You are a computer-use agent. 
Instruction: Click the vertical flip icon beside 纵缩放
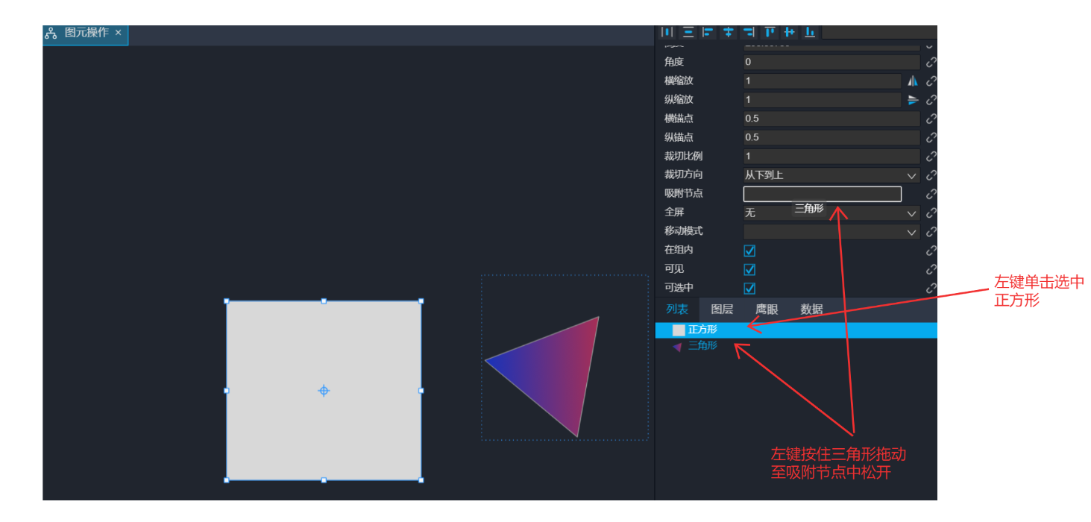pyautogui.click(x=913, y=100)
